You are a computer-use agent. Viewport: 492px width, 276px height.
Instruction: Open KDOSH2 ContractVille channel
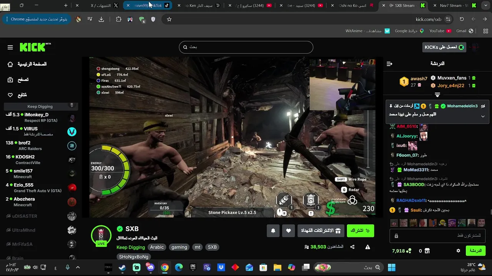pyautogui.click(x=41, y=159)
